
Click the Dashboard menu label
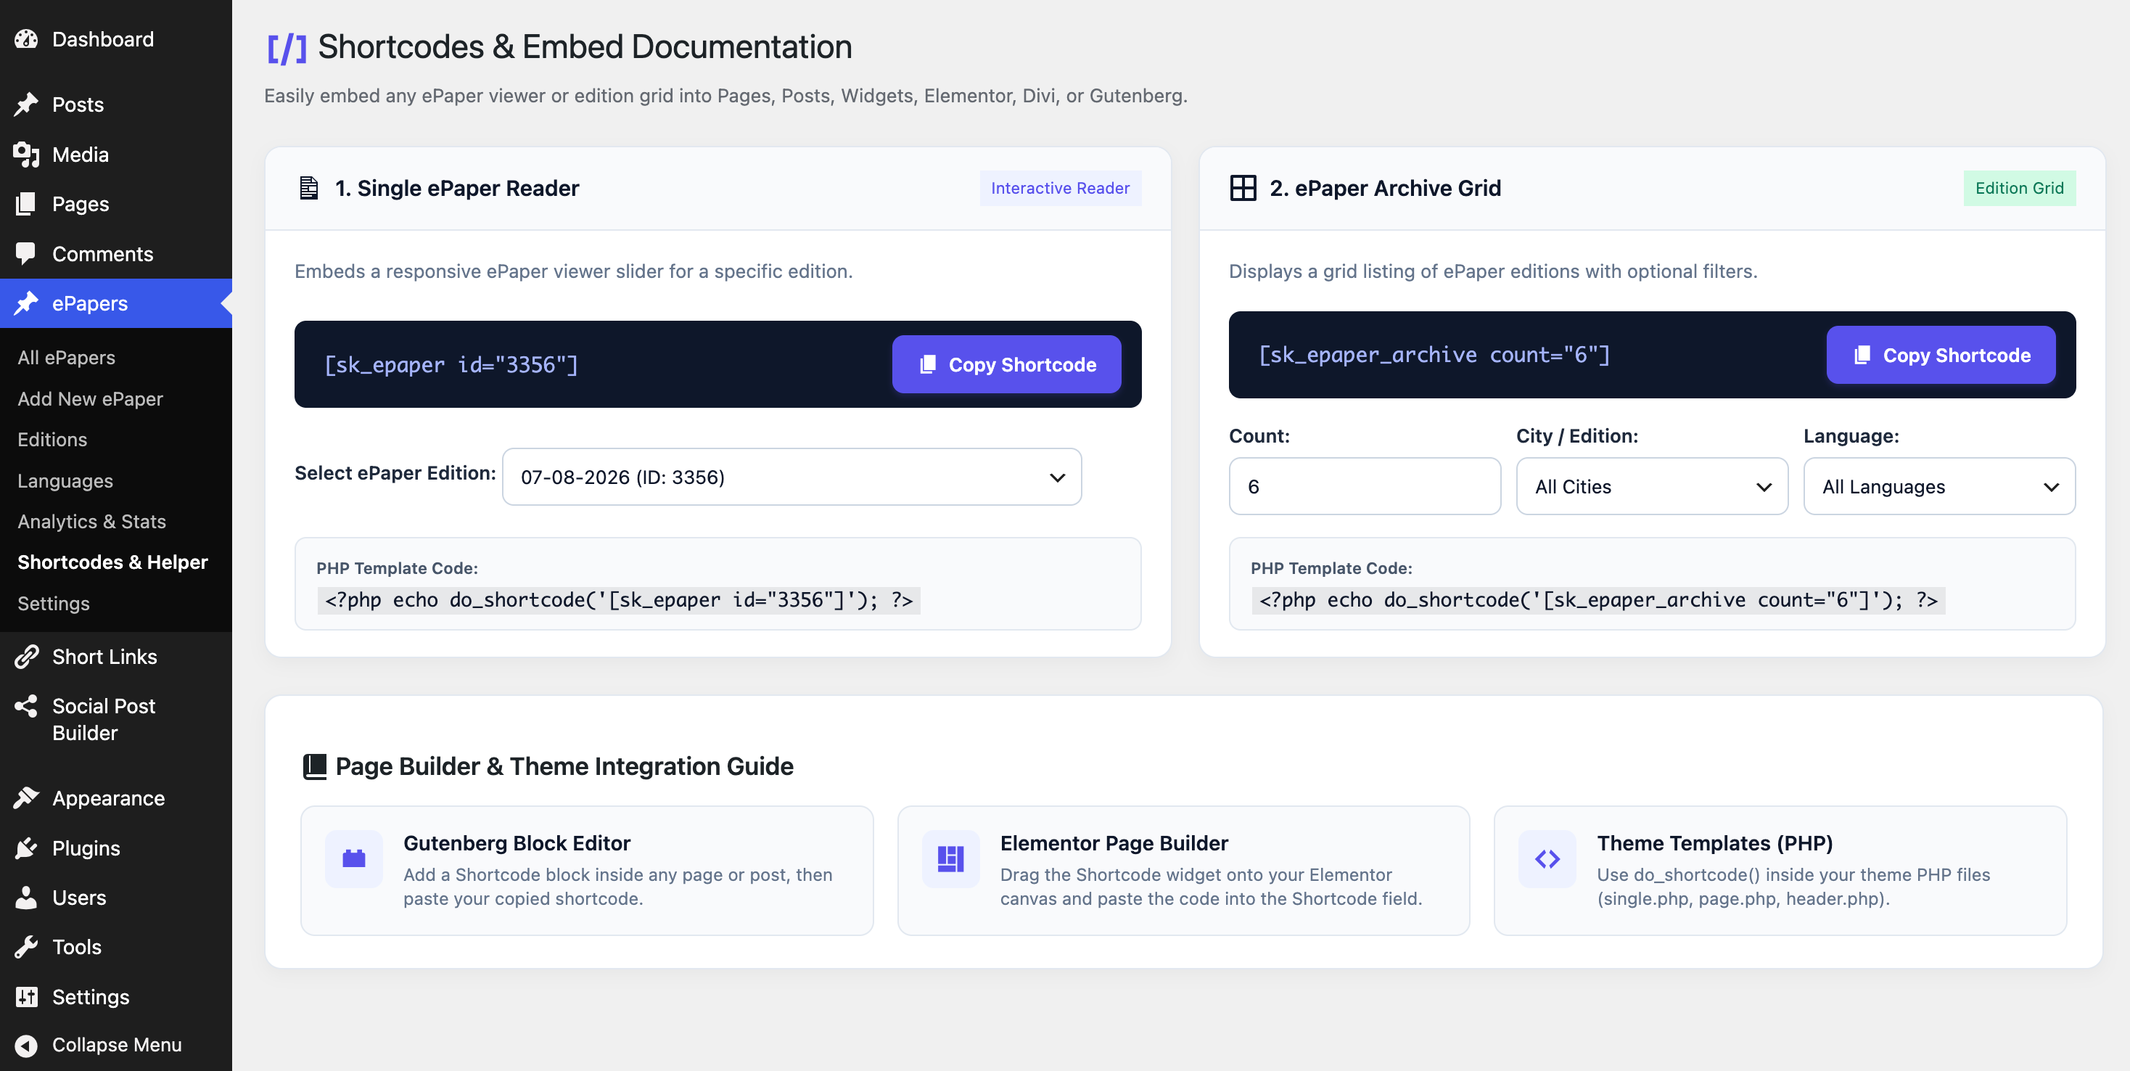pyautogui.click(x=102, y=39)
